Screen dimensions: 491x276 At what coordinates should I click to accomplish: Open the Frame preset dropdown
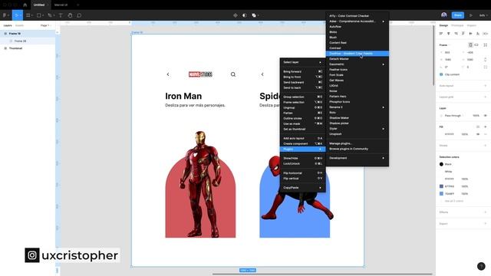444,45
